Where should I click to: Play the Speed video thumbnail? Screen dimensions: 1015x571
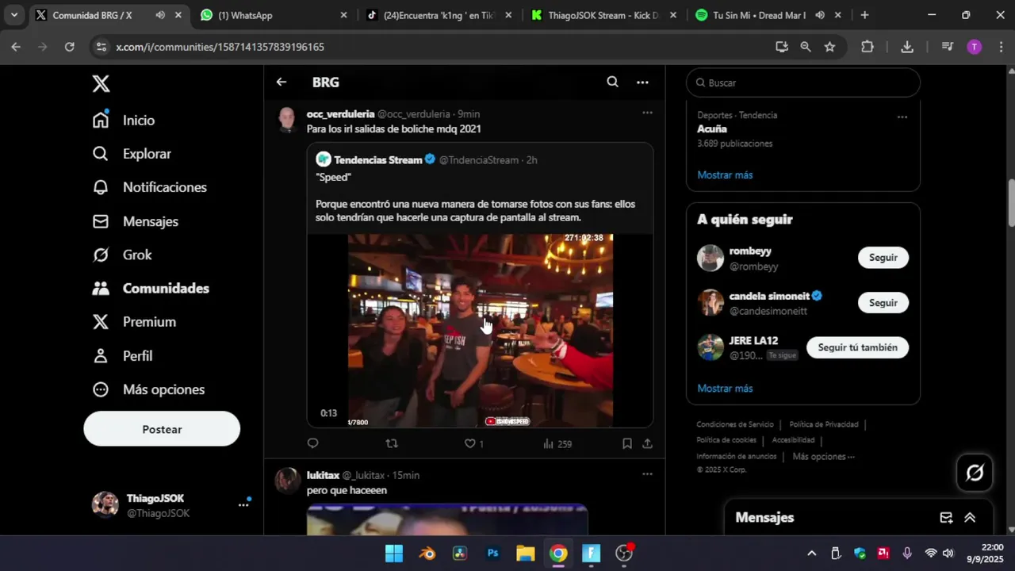pos(480,330)
